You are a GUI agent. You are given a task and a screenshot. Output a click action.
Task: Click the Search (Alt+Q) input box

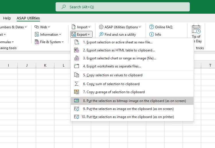(x=123, y=7)
